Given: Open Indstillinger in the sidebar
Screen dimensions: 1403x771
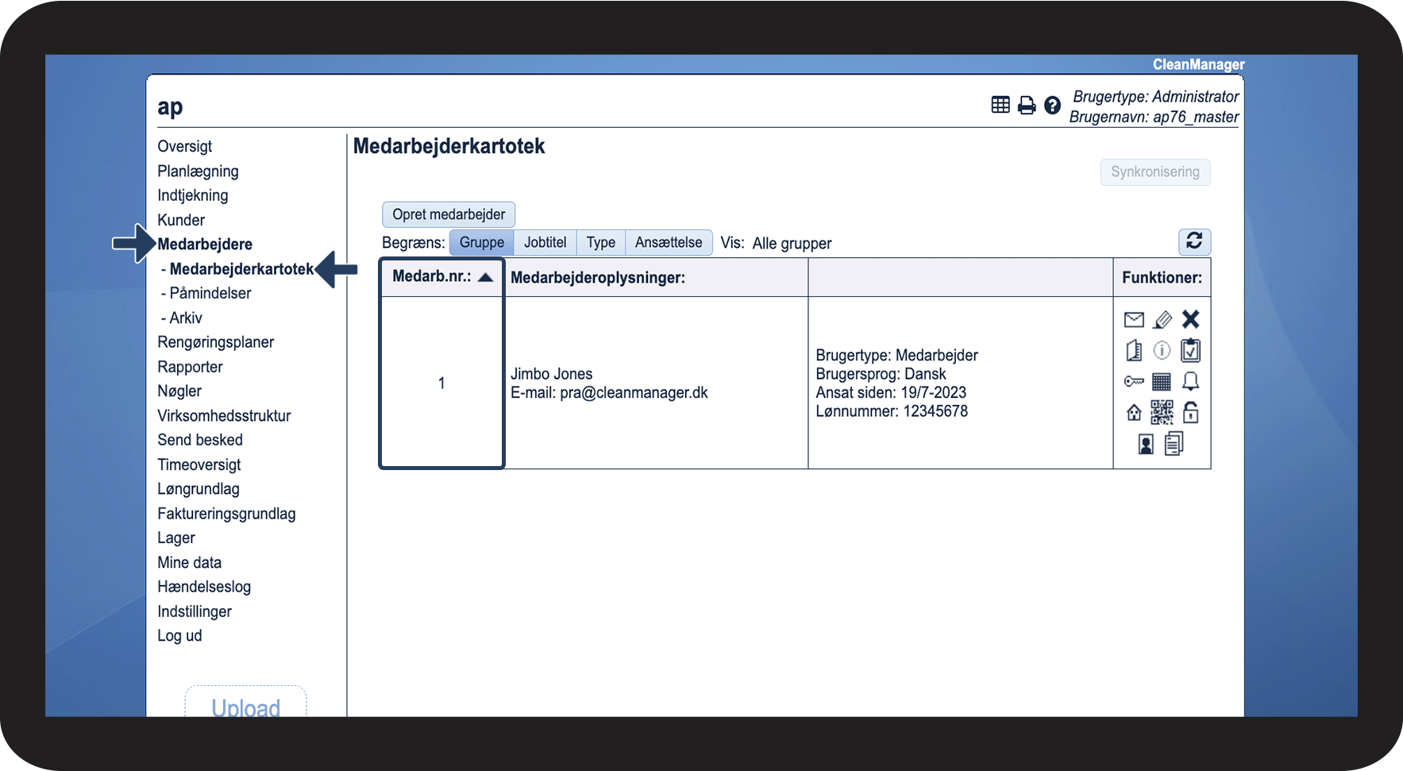Looking at the screenshot, I should (195, 611).
